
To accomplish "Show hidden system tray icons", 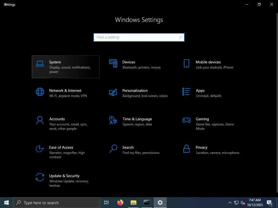I will click(230, 203).
